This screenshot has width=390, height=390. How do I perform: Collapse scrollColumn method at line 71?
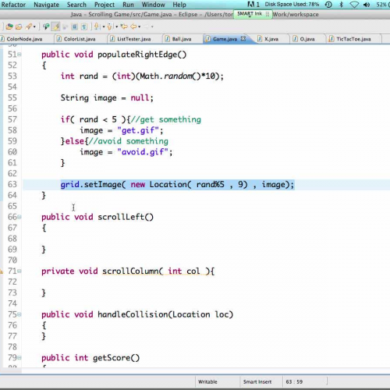(x=19, y=271)
